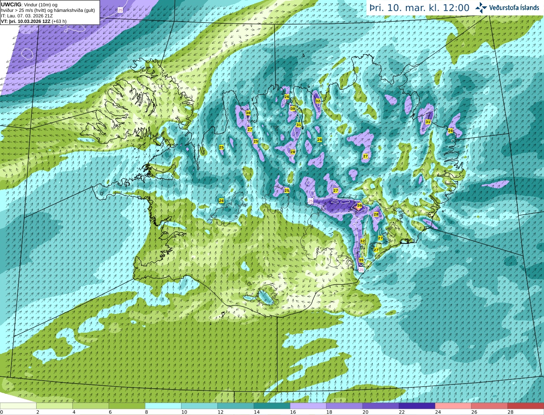Click legend scale value 22

(x=401, y=412)
